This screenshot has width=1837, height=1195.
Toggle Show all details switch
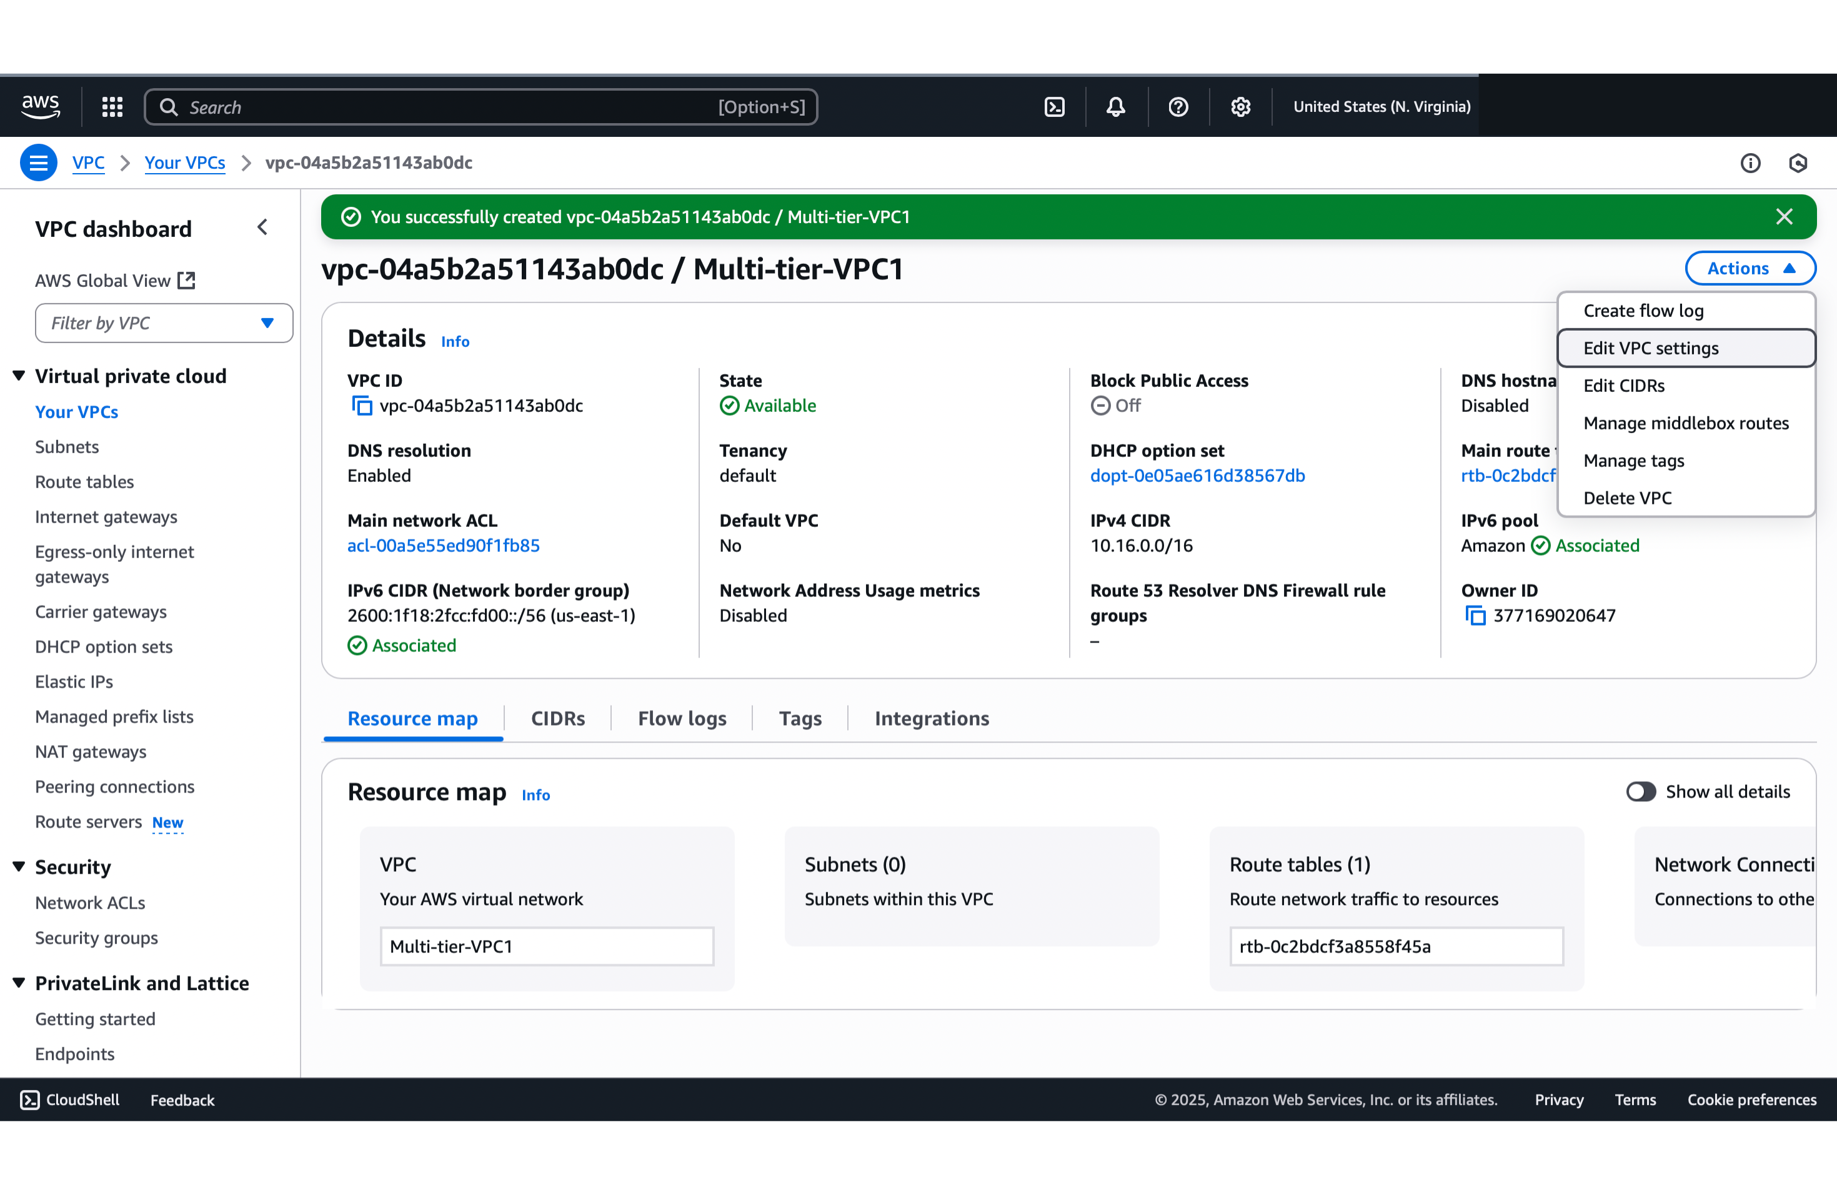point(1640,791)
